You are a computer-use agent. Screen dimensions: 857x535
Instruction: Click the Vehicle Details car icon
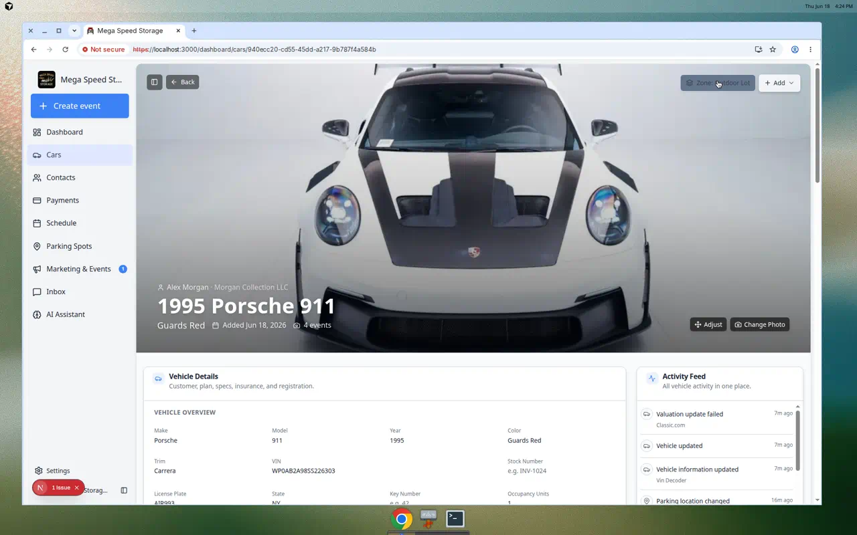(158, 379)
